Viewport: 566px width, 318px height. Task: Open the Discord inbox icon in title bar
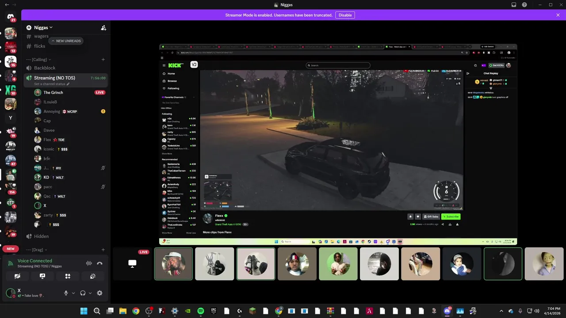coord(514,5)
